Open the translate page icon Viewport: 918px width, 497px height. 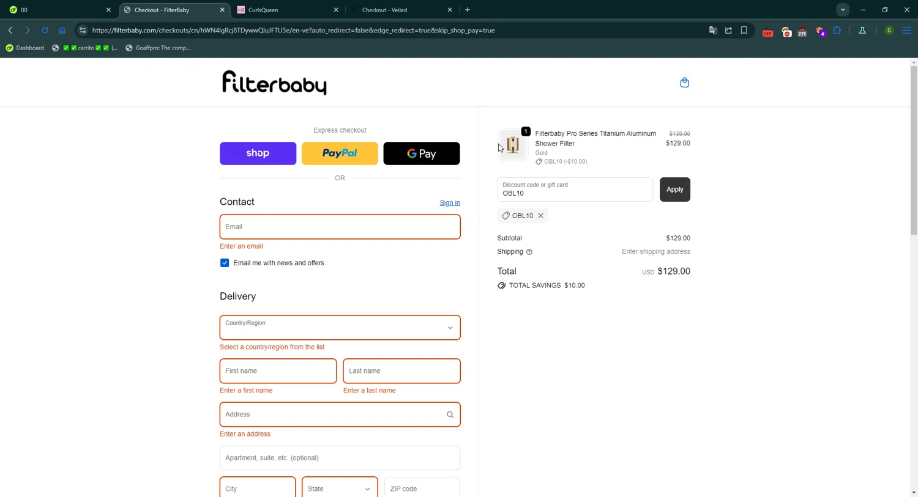pos(713,31)
